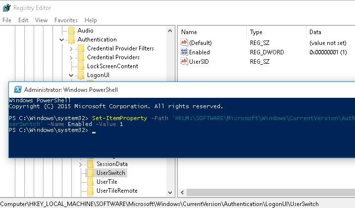Select the LockScreenContent key label
The image size is (355, 208).
(113, 66)
